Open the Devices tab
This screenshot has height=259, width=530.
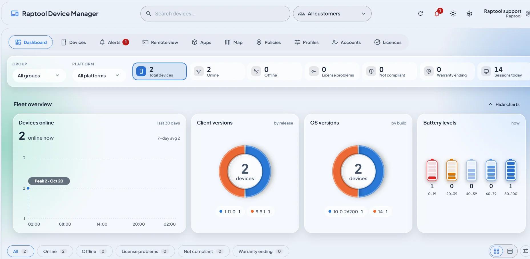click(x=74, y=42)
